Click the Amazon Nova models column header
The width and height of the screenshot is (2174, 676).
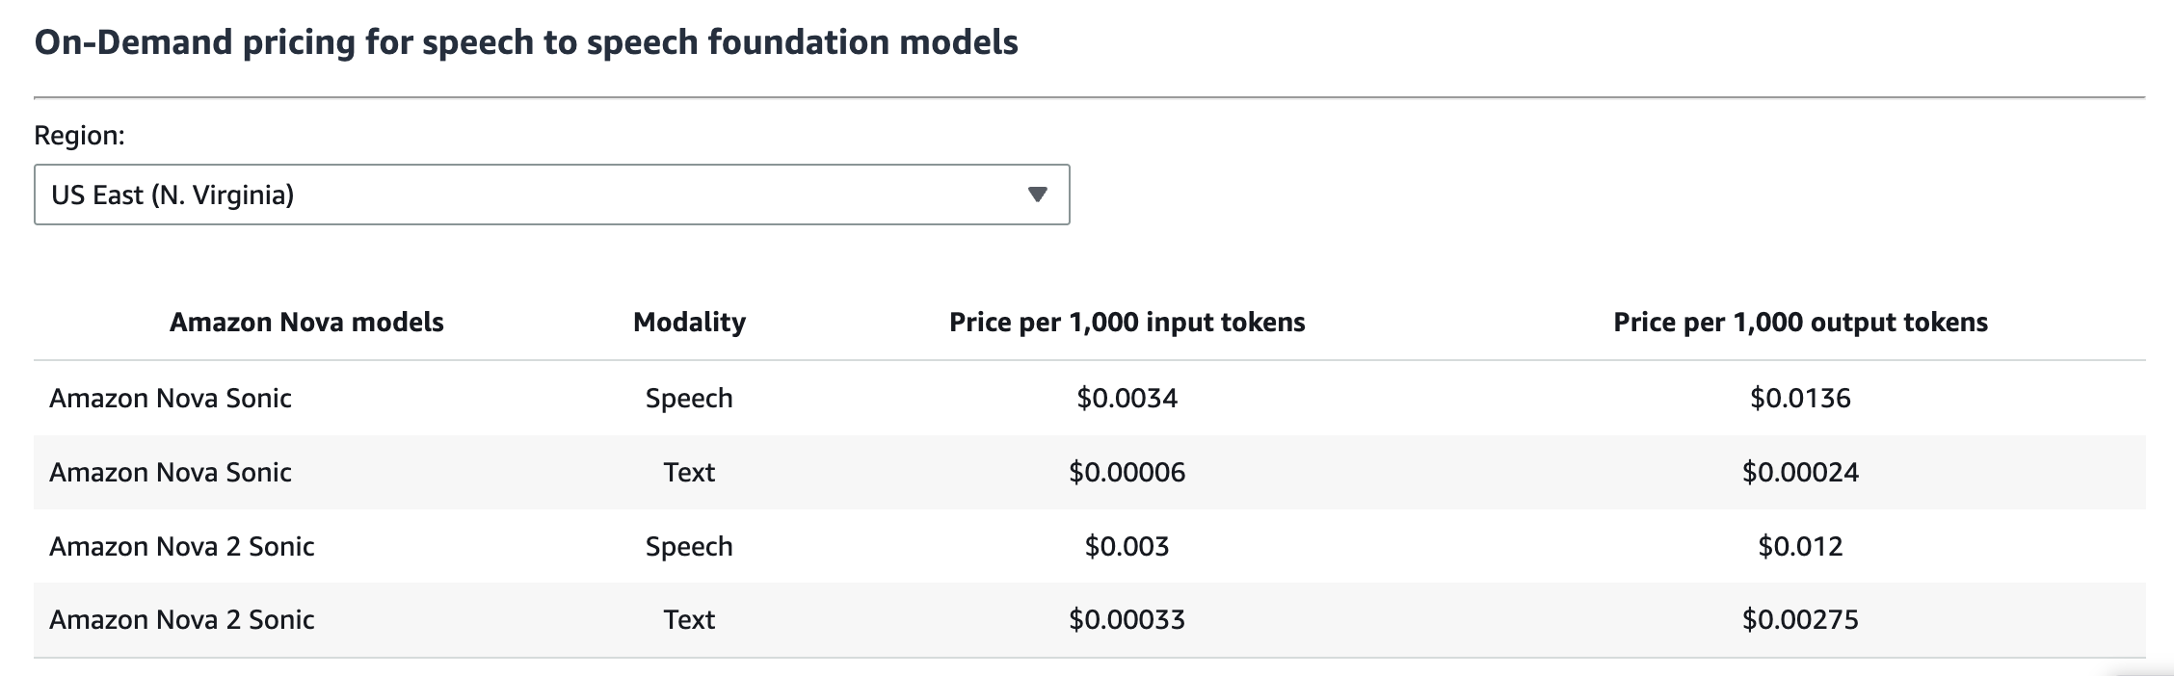pos(306,322)
